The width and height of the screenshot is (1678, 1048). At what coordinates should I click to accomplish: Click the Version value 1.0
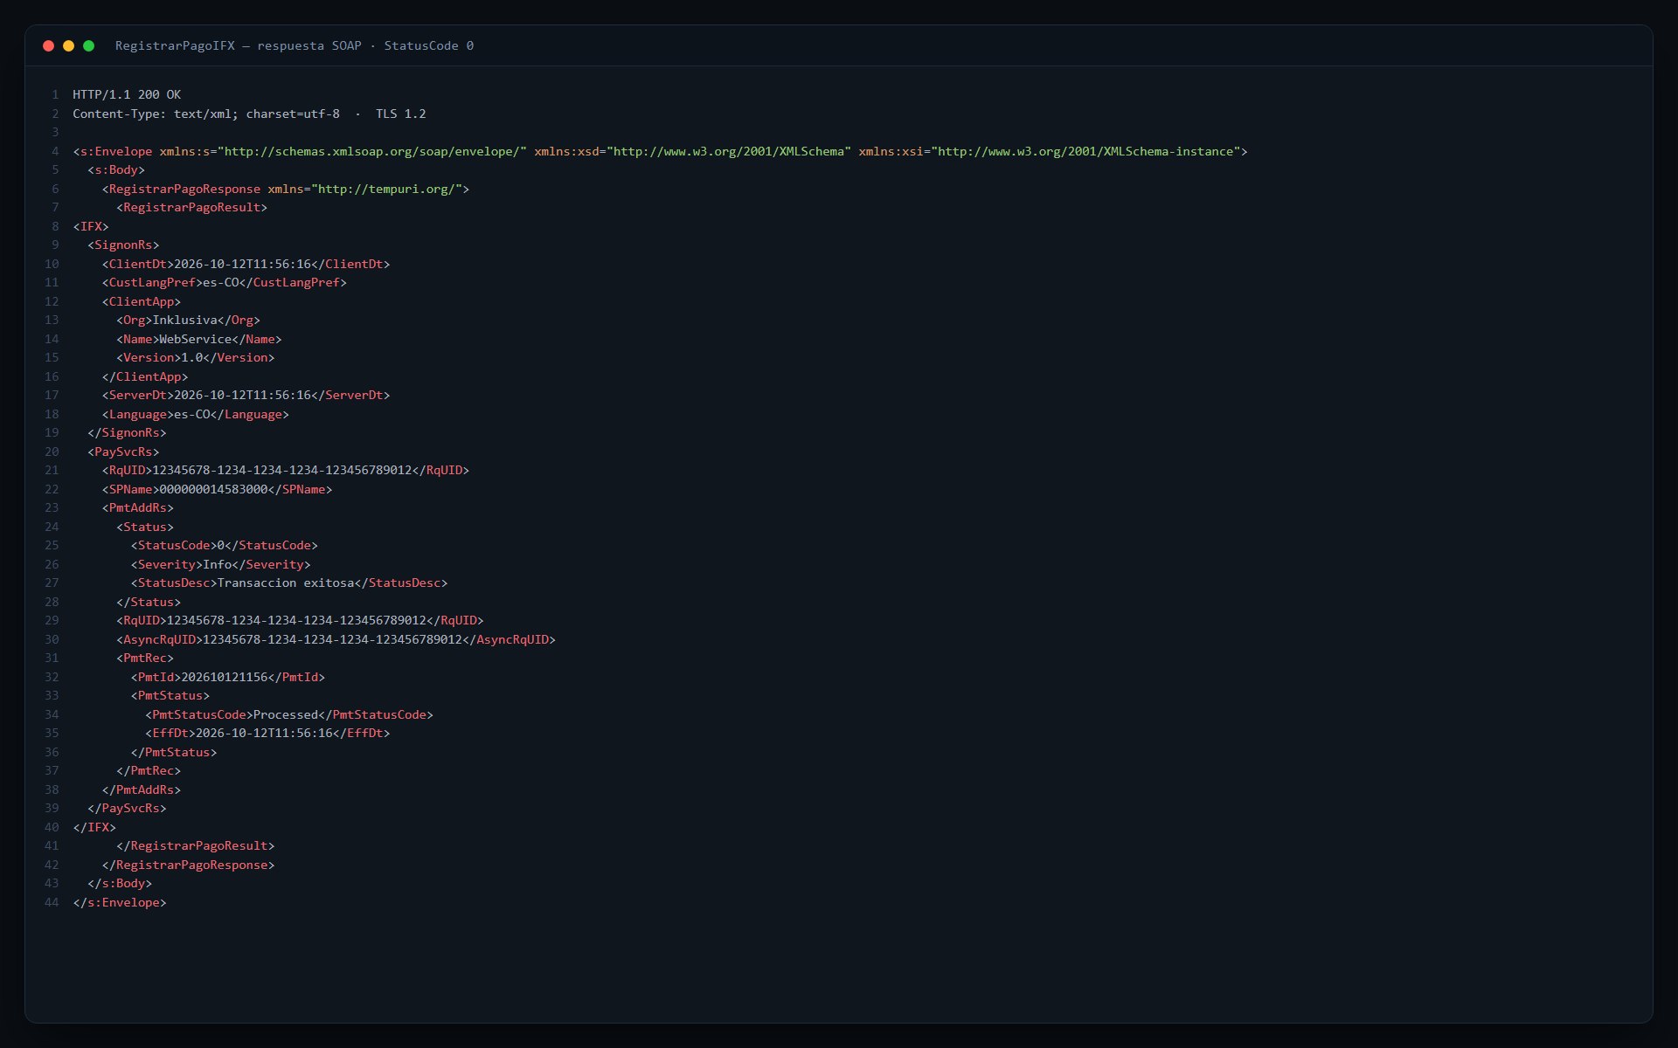click(x=192, y=357)
